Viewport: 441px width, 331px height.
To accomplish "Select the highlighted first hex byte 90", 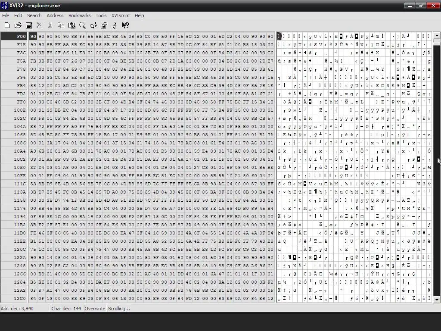I will (x=33, y=36).
